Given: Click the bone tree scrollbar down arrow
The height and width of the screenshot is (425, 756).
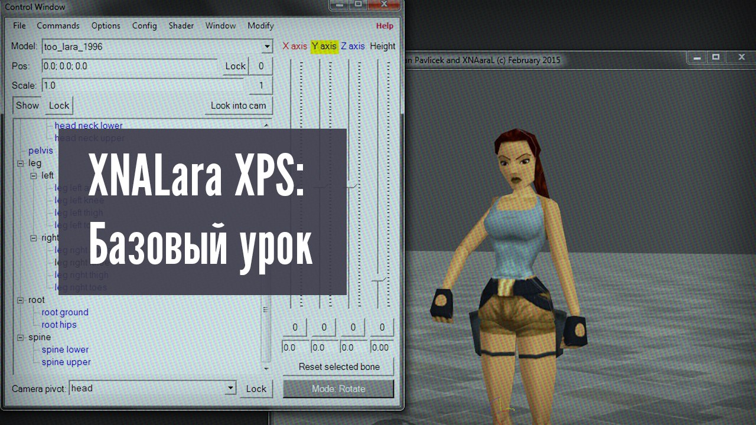Looking at the screenshot, I should 266,368.
